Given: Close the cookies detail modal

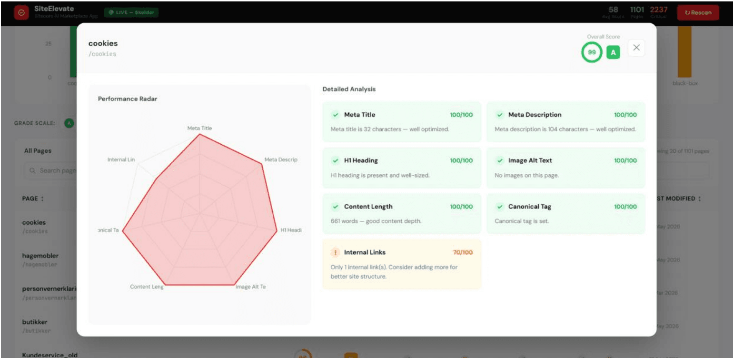Looking at the screenshot, I should coord(636,48).
